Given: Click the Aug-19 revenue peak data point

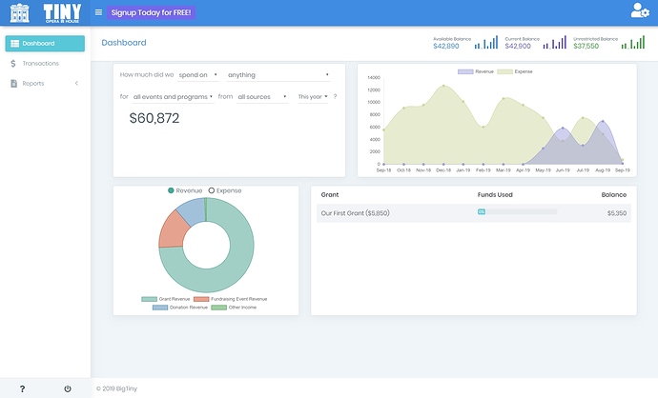Looking at the screenshot, I should 603,122.
